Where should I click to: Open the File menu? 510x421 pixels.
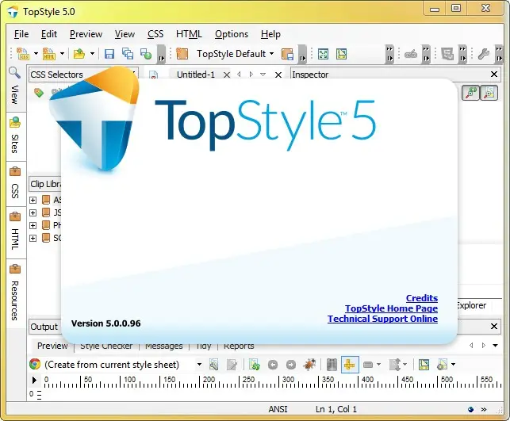point(21,34)
